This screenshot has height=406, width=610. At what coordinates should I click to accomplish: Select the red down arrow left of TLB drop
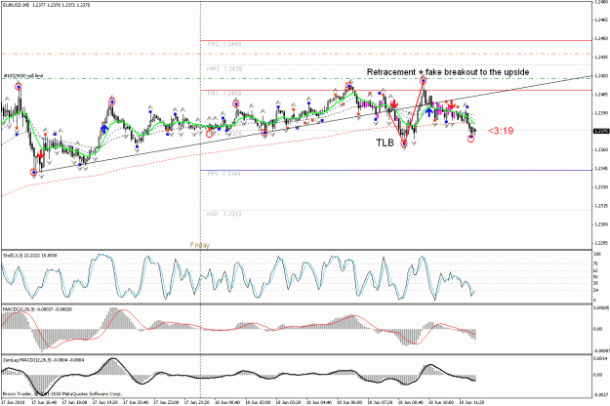(x=394, y=103)
